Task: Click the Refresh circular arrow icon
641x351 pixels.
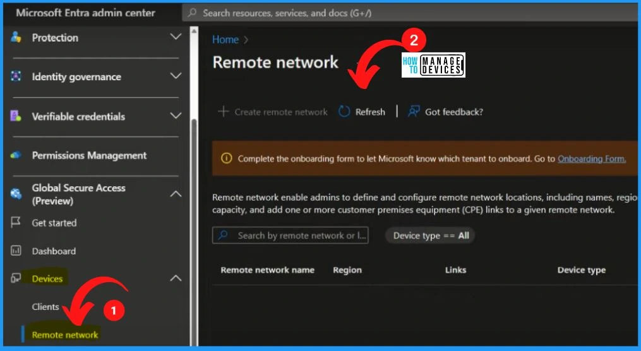Action: 344,112
